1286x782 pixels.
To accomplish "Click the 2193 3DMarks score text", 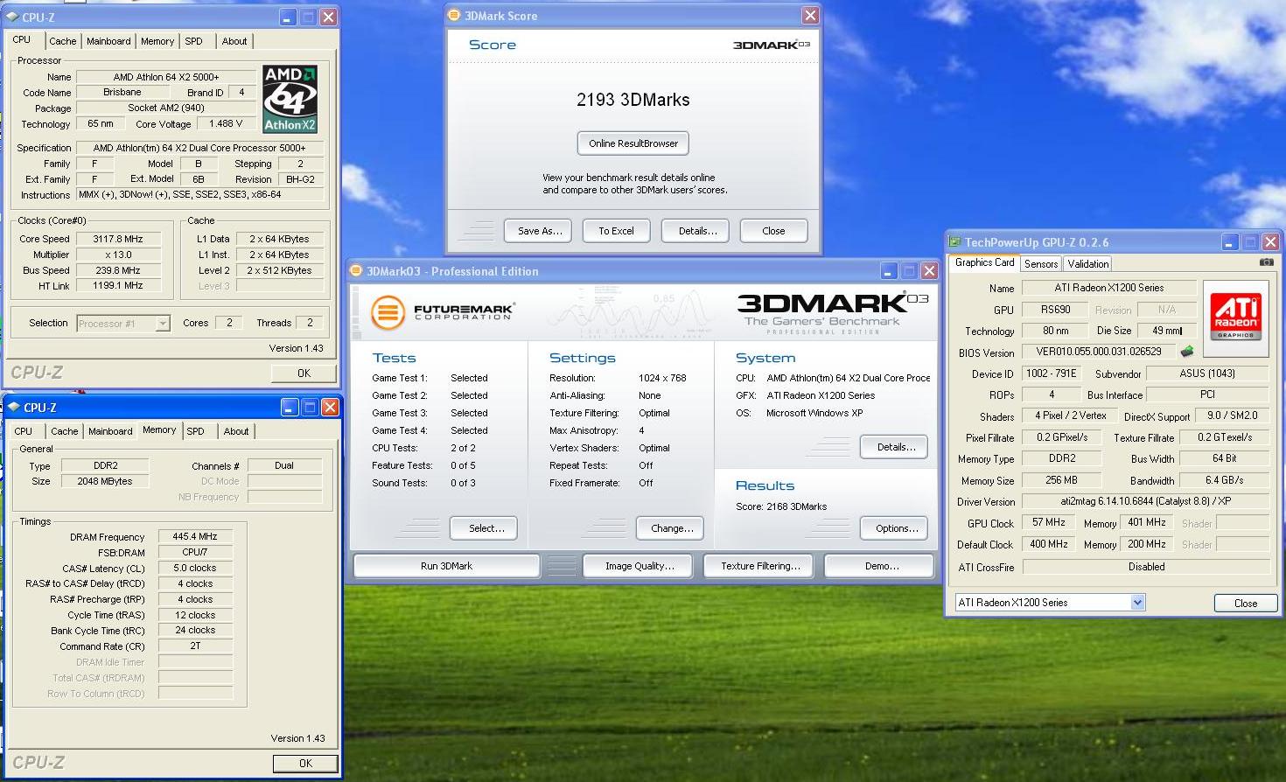I will point(633,100).
